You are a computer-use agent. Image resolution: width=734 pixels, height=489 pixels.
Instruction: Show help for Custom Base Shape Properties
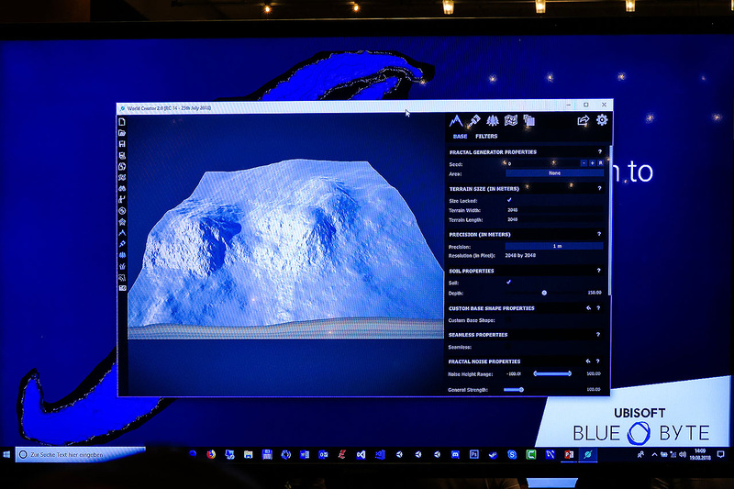598,308
